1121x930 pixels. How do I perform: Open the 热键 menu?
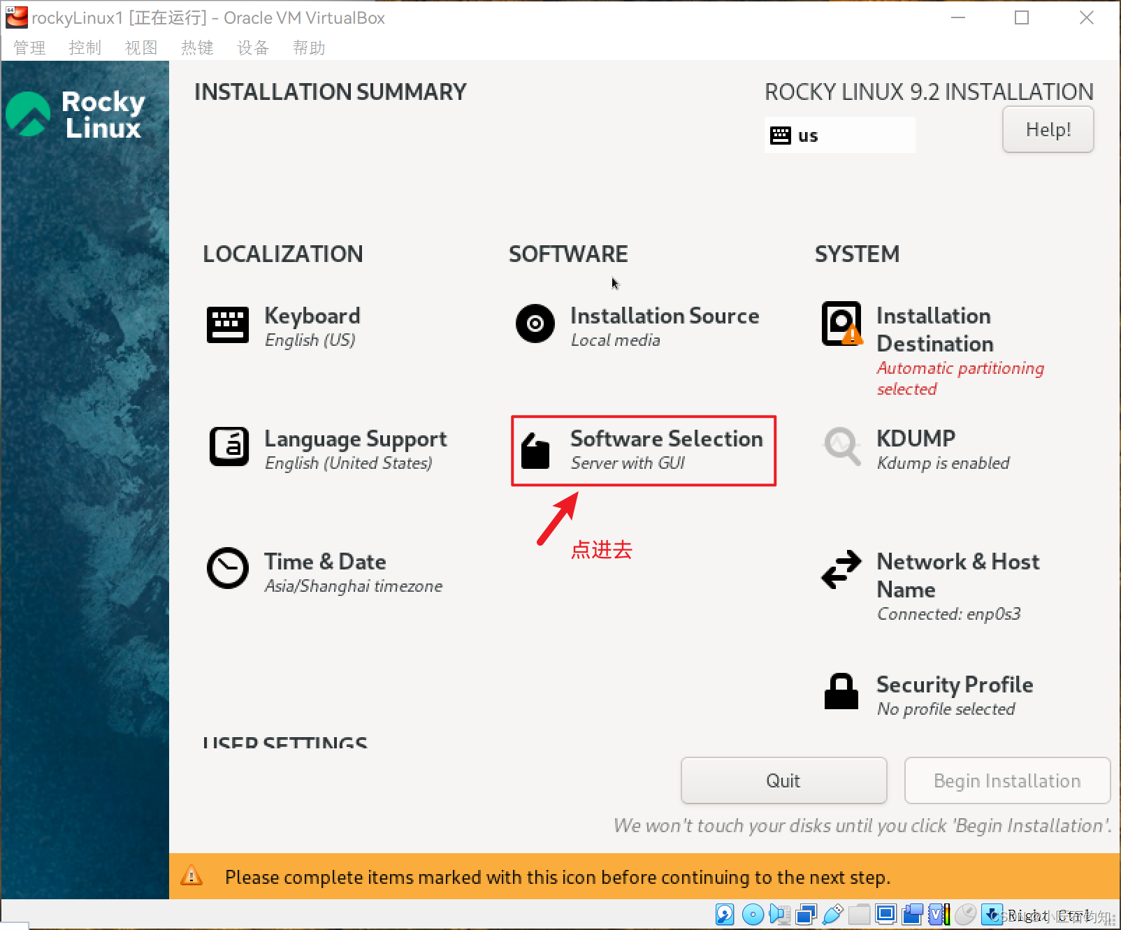click(x=197, y=48)
